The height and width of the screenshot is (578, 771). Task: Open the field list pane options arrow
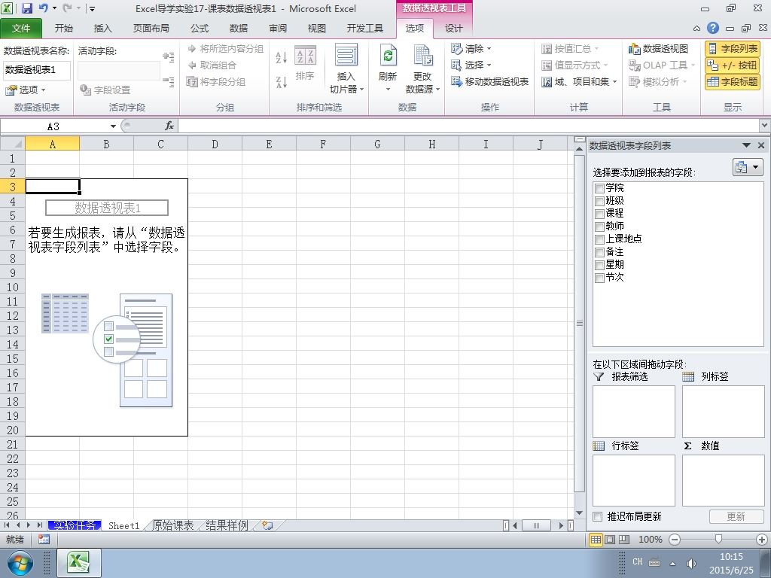pos(746,145)
